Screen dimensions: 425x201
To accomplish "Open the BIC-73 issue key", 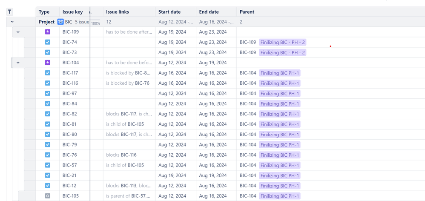I will (69, 52).
